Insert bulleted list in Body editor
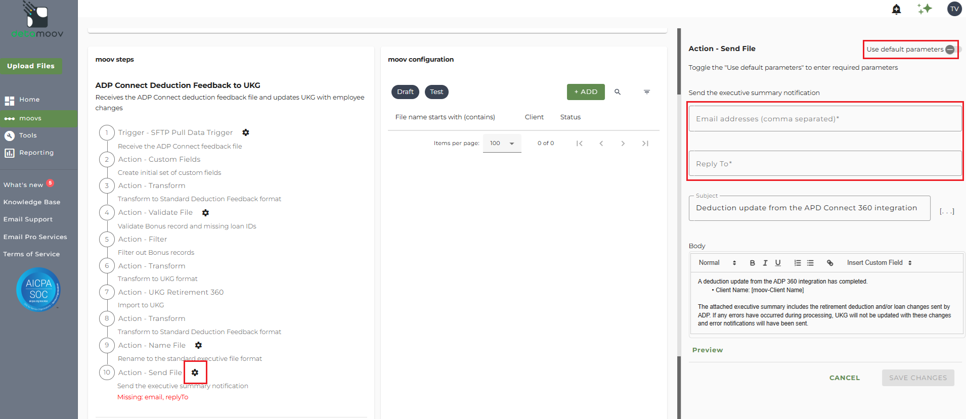 point(810,263)
